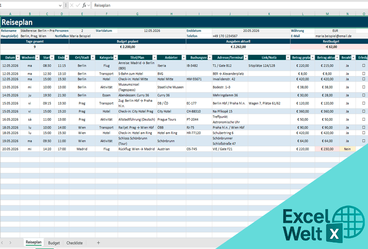Screen dimensions: 368x249
Task: Click the confirm entry checkmark icon
Action: (78, 5)
